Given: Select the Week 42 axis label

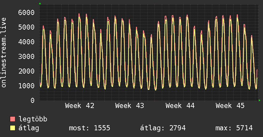Looking at the screenshot, I should pos(79,106).
